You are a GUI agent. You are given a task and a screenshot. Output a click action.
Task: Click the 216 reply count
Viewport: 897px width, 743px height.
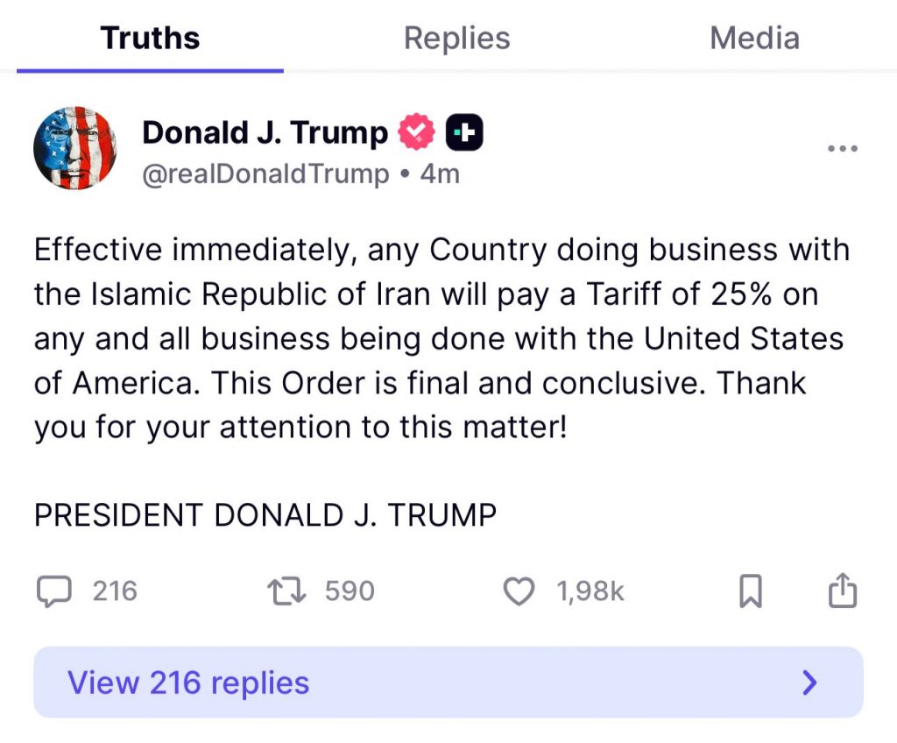coord(115,591)
